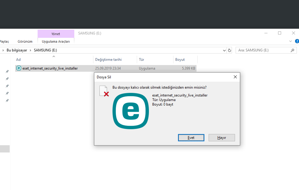Sort by Tür column header
The width and height of the screenshot is (299, 190).
(155, 60)
